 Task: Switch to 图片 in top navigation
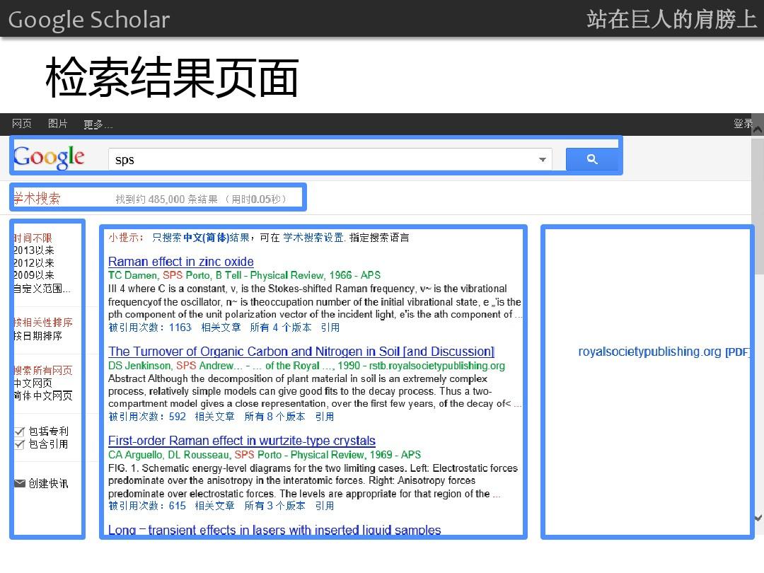tap(58, 124)
